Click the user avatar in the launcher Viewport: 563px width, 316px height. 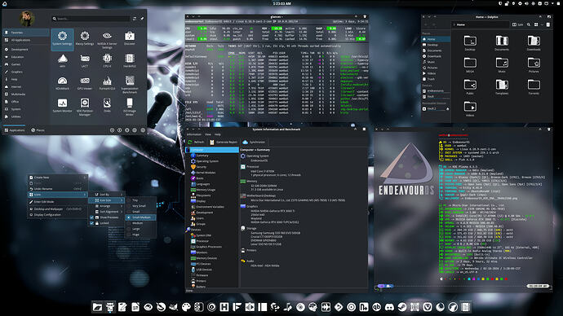pos(27,18)
